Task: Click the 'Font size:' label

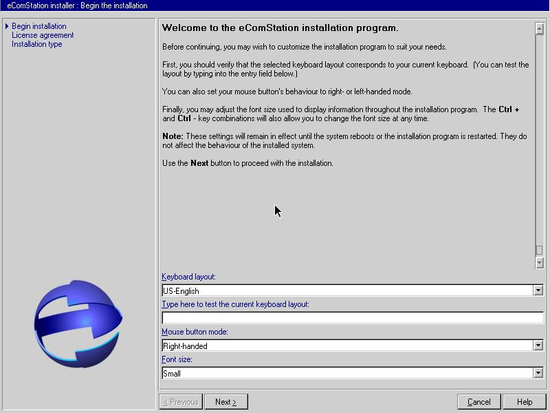Action: [177, 359]
